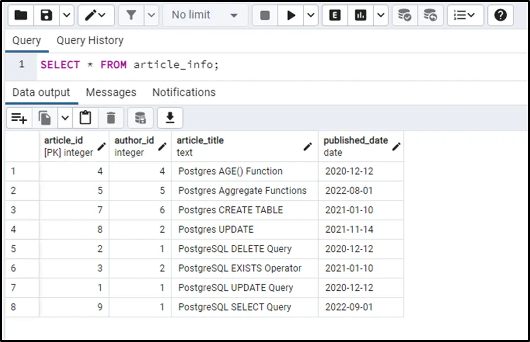This screenshot has height=342, width=530.
Task: Click inside the SQL query editor line
Action: click(270, 65)
